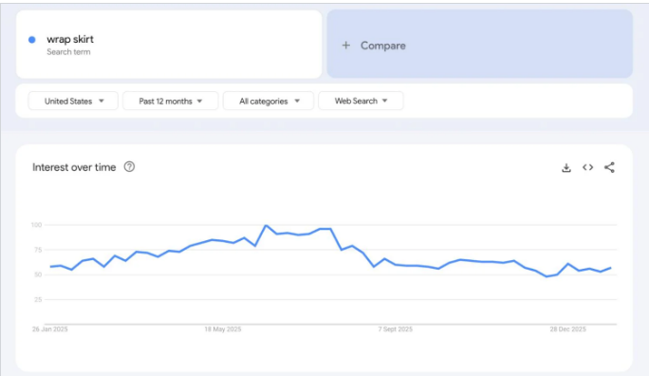Select the 7 Sept 2025 date label
The image size is (649, 376).
[x=396, y=329]
